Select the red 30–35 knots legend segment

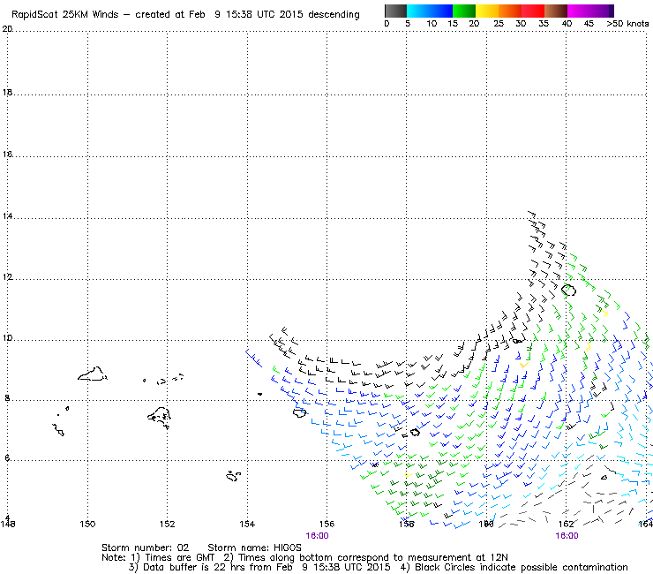(x=533, y=11)
